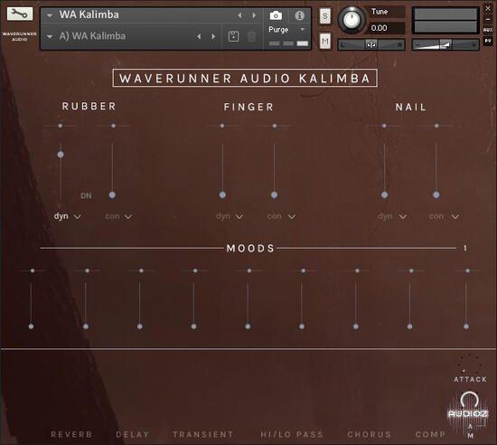Click the first Moods slider handle
The width and height of the screenshot is (497, 445).
tap(31, 327)
